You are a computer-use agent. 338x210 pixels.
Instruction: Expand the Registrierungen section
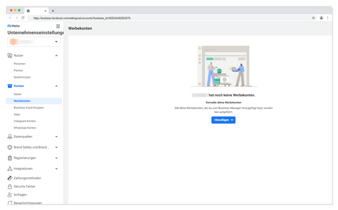point(56,158)
